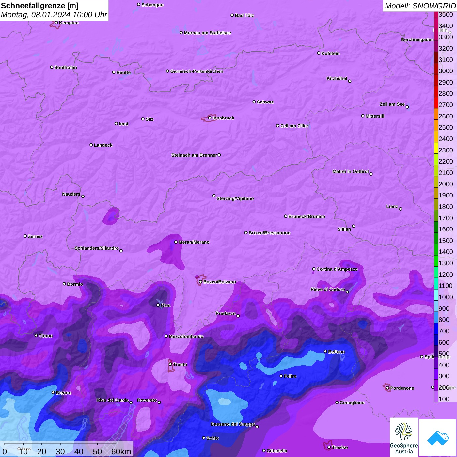
Task: Click the Meran/Merano location dot
Action: coord(176,242)
